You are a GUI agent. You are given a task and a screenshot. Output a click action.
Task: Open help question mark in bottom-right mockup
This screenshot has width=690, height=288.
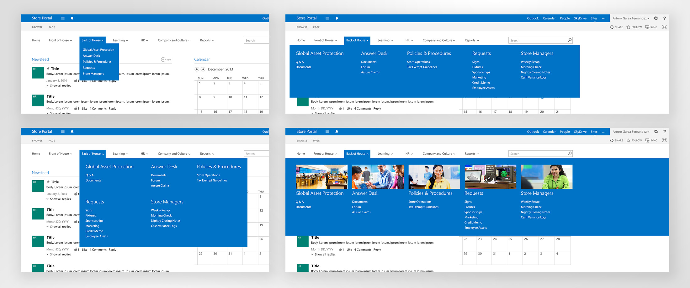665,131
